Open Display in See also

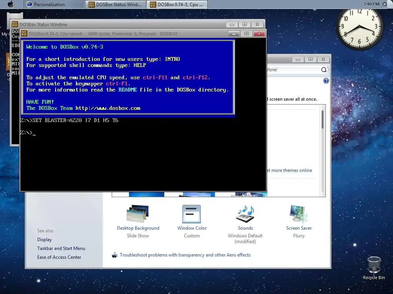[45, 240]
